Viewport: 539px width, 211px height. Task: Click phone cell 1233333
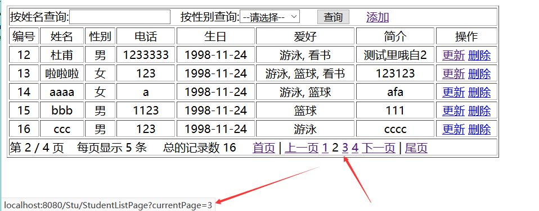pyautogui.click(x=146, y=55)
